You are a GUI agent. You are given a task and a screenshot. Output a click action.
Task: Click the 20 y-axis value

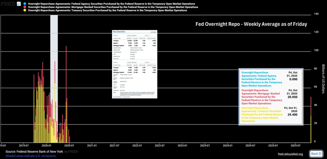[316, 123]
